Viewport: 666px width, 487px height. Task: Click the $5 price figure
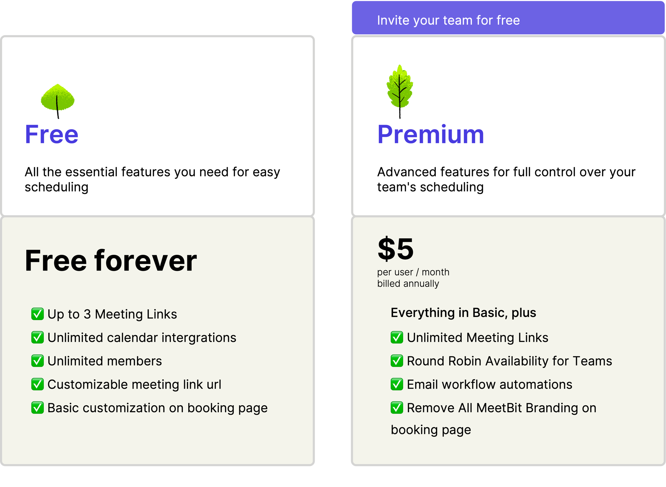[395, 249]
